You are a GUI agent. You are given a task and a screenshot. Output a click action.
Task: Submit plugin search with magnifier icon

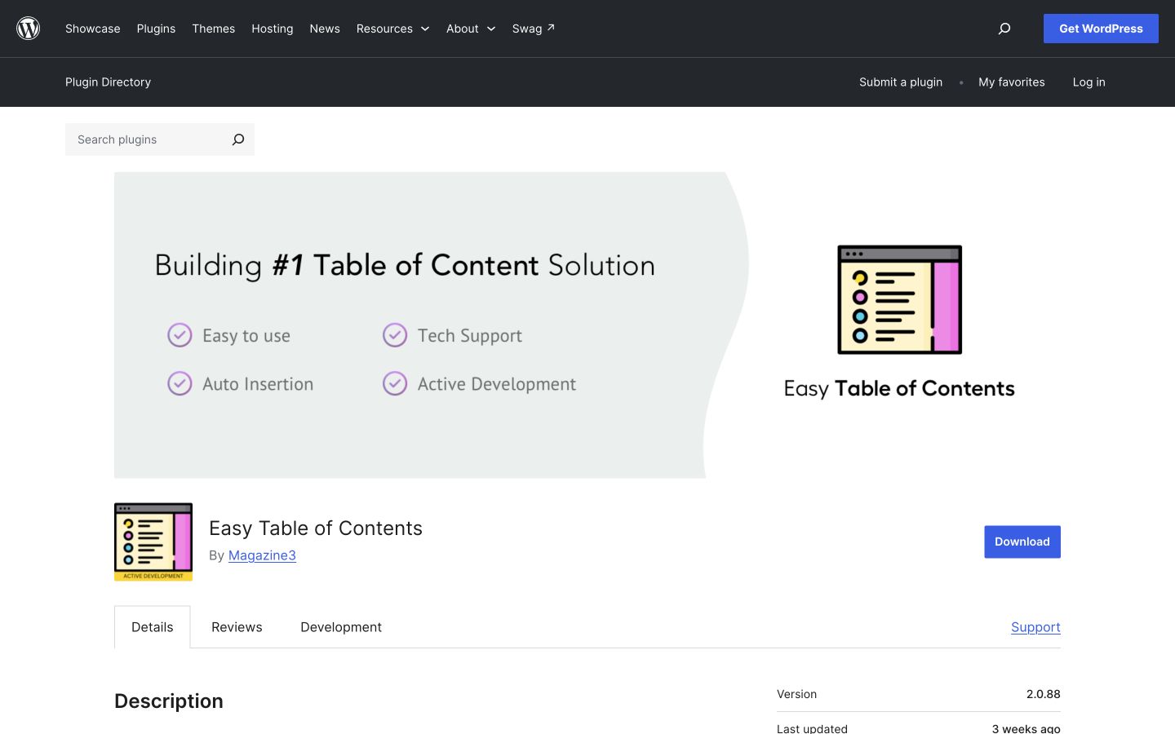coord(238,139)
